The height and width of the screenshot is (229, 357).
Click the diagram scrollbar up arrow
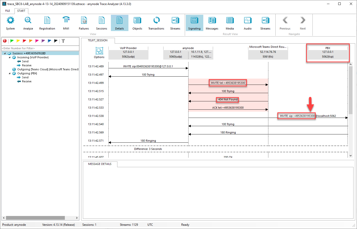click(351, 65)
